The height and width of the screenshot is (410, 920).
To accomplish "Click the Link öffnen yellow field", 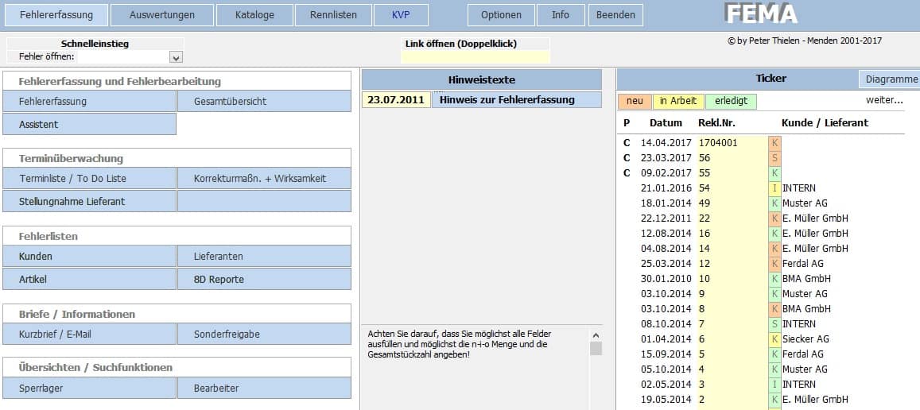I will pos(476,57).
